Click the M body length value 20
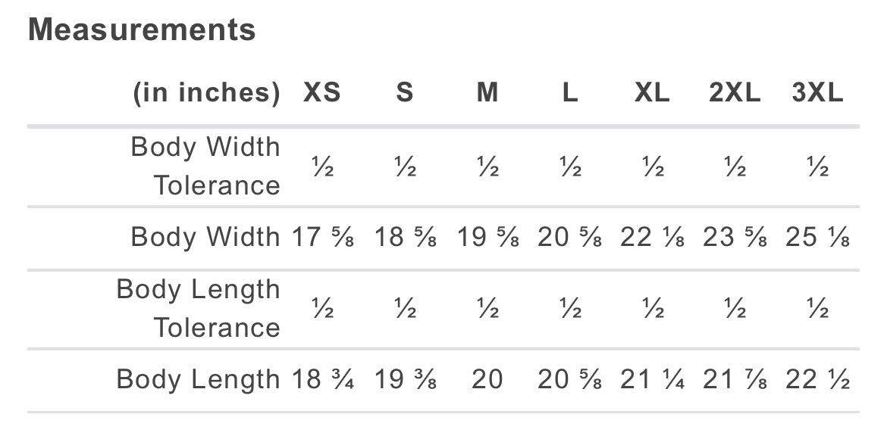 pos(487,380)
